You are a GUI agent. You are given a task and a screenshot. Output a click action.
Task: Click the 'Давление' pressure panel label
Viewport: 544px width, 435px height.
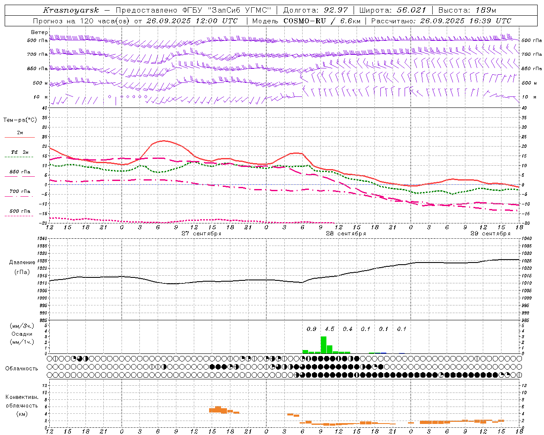22,263
